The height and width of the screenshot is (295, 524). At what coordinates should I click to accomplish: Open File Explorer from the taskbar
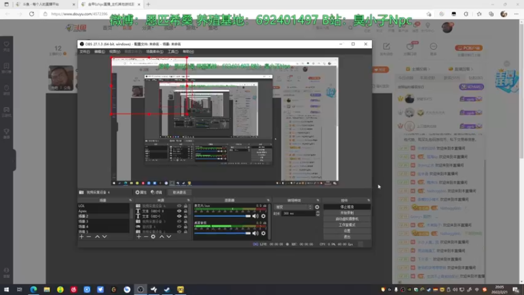coord(47,289)
